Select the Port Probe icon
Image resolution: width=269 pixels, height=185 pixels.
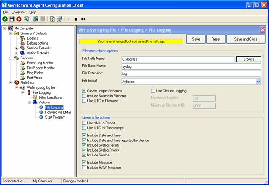point(23,78)
